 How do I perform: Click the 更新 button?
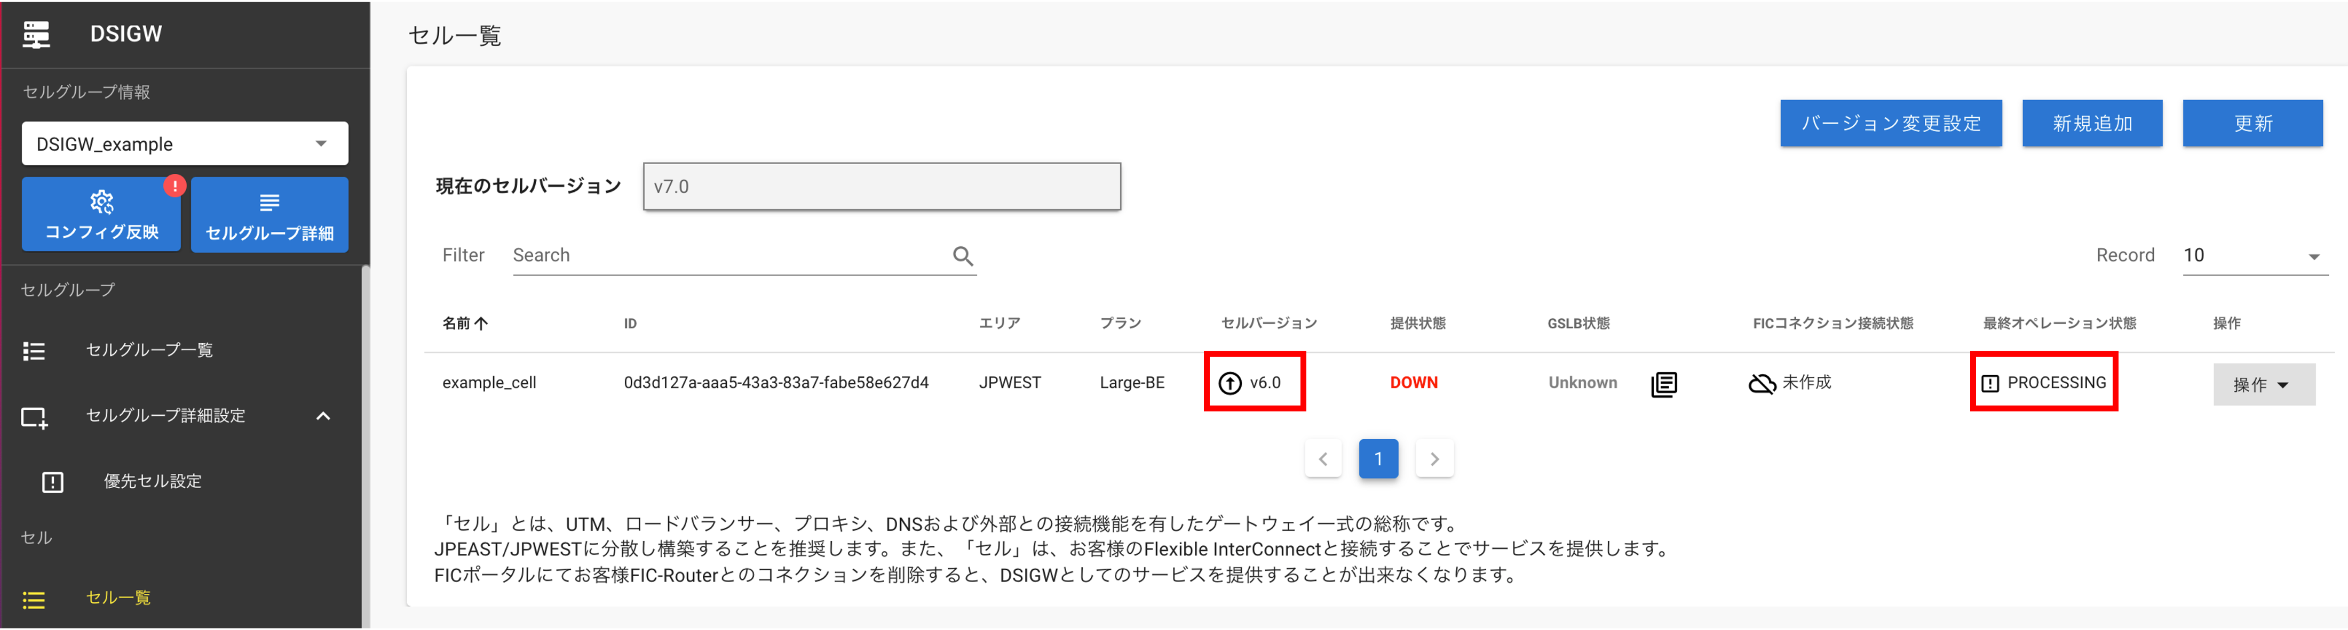click(x=2252, y=124)
